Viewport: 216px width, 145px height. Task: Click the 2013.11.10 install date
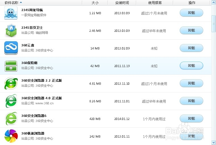(x=122, y=84)
